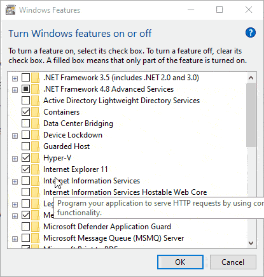Check Internet Information Services checkbox
Image resolution: width=264 pixels, height=277 pixels.
pyautogui.click(x=25, y=181)
